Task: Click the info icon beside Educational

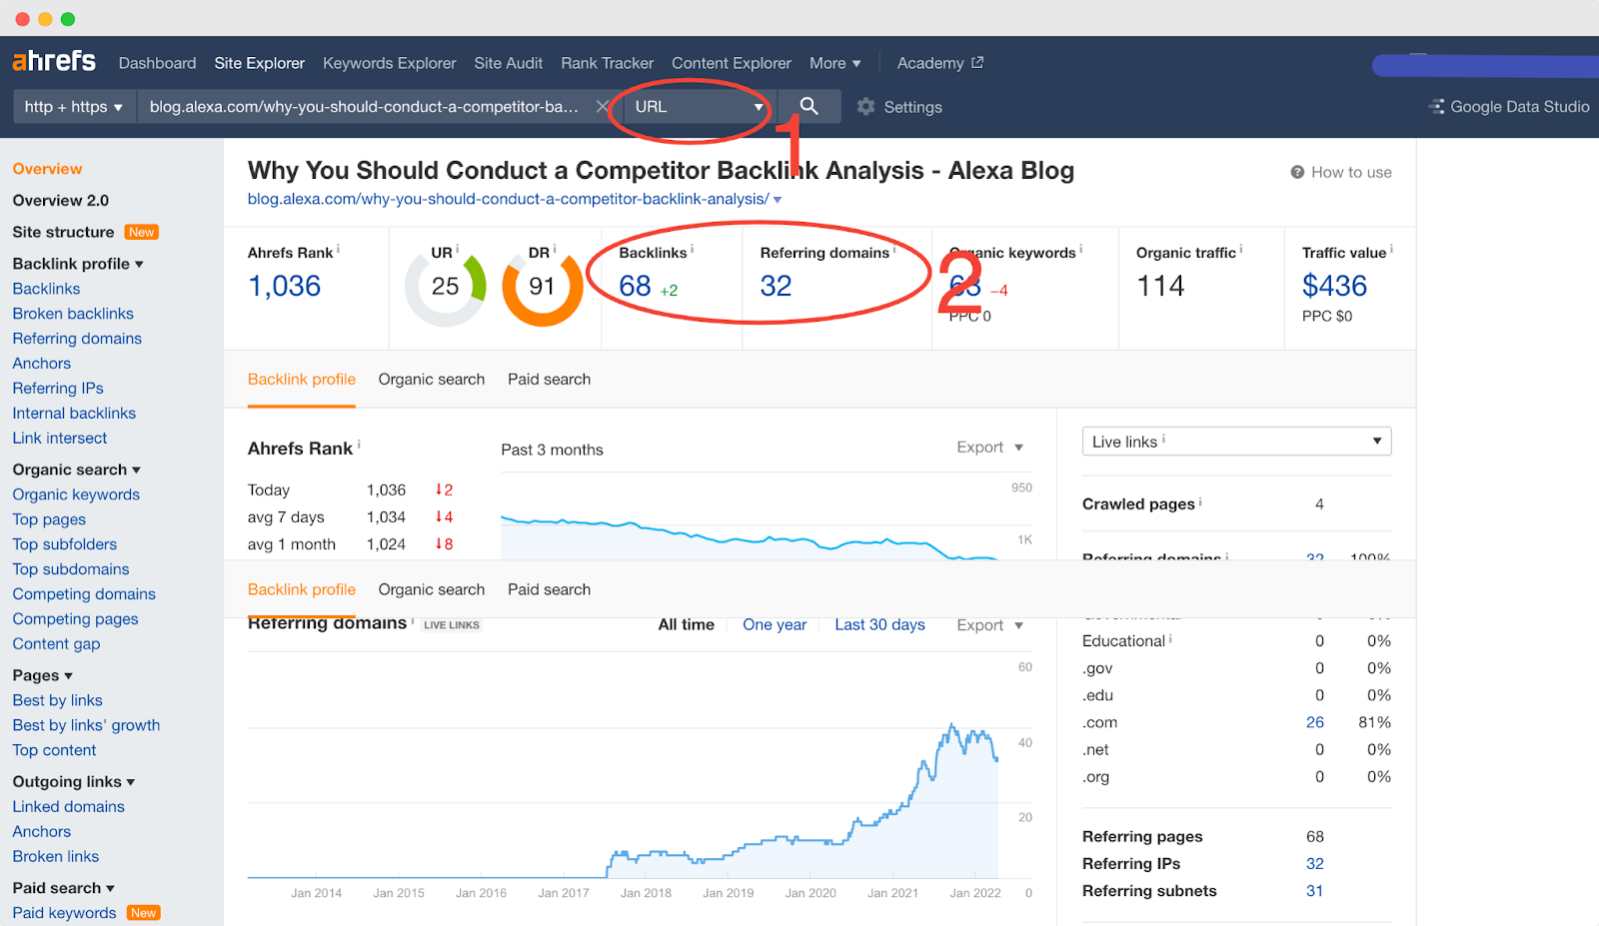Action: 1170,637
